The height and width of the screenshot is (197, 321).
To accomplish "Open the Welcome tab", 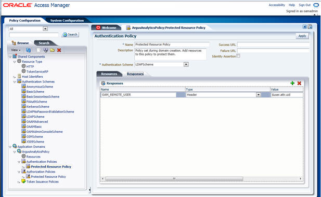I will tap(107, 27).
